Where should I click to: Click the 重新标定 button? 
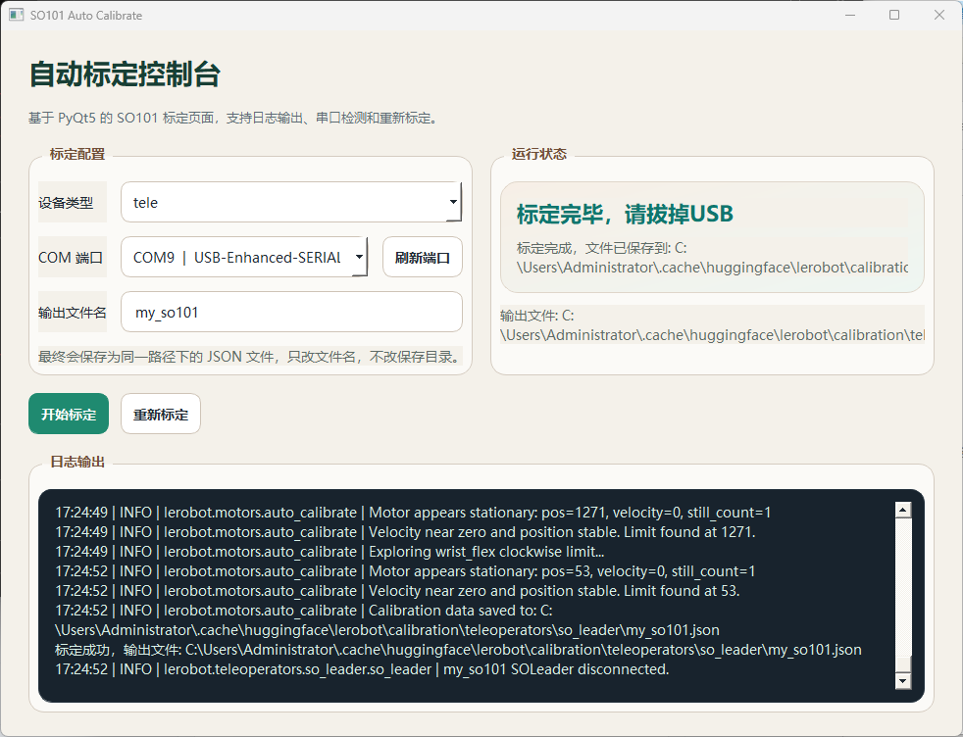[x=160, y=414]
